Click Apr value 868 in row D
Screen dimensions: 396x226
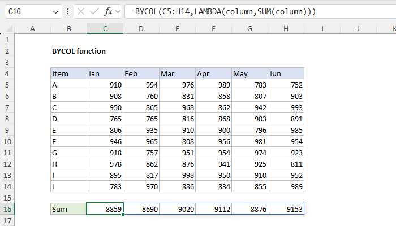(x=213, y=119)
